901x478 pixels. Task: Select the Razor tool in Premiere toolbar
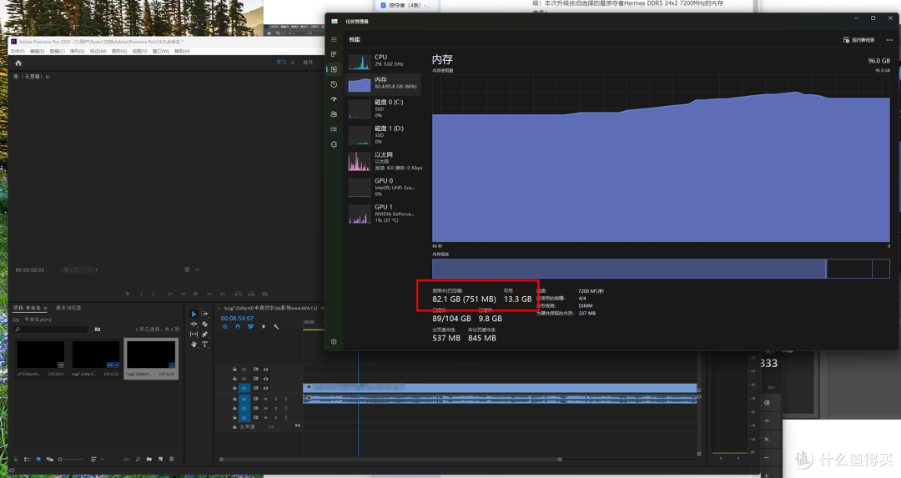point(204,324)
